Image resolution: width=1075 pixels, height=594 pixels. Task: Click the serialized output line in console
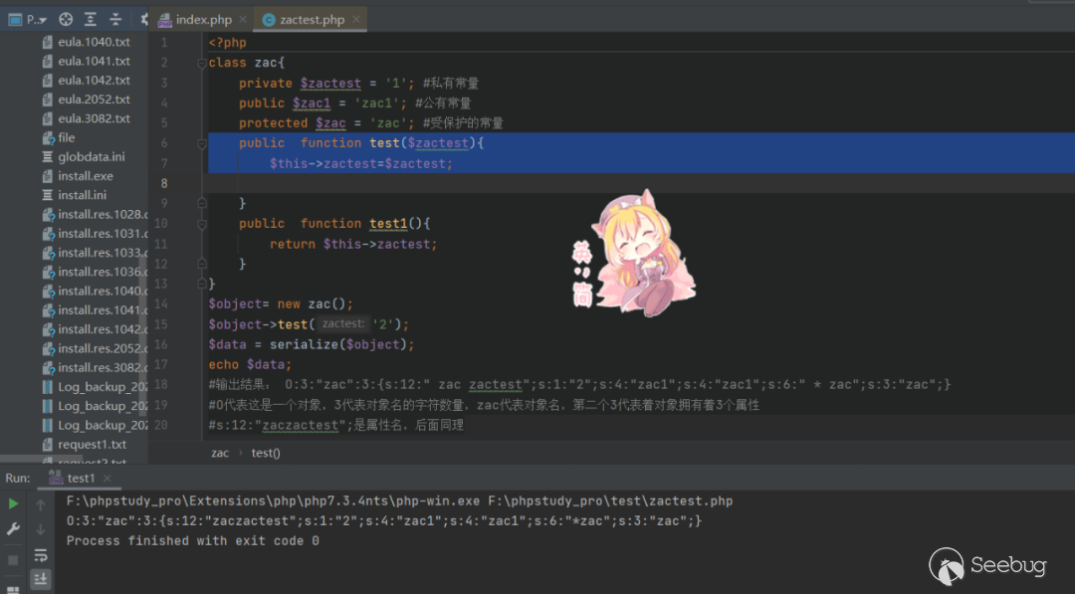tap(384, 521)
